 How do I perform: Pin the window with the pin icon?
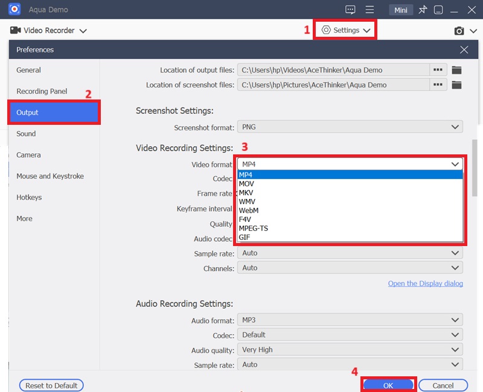[423, 10]
